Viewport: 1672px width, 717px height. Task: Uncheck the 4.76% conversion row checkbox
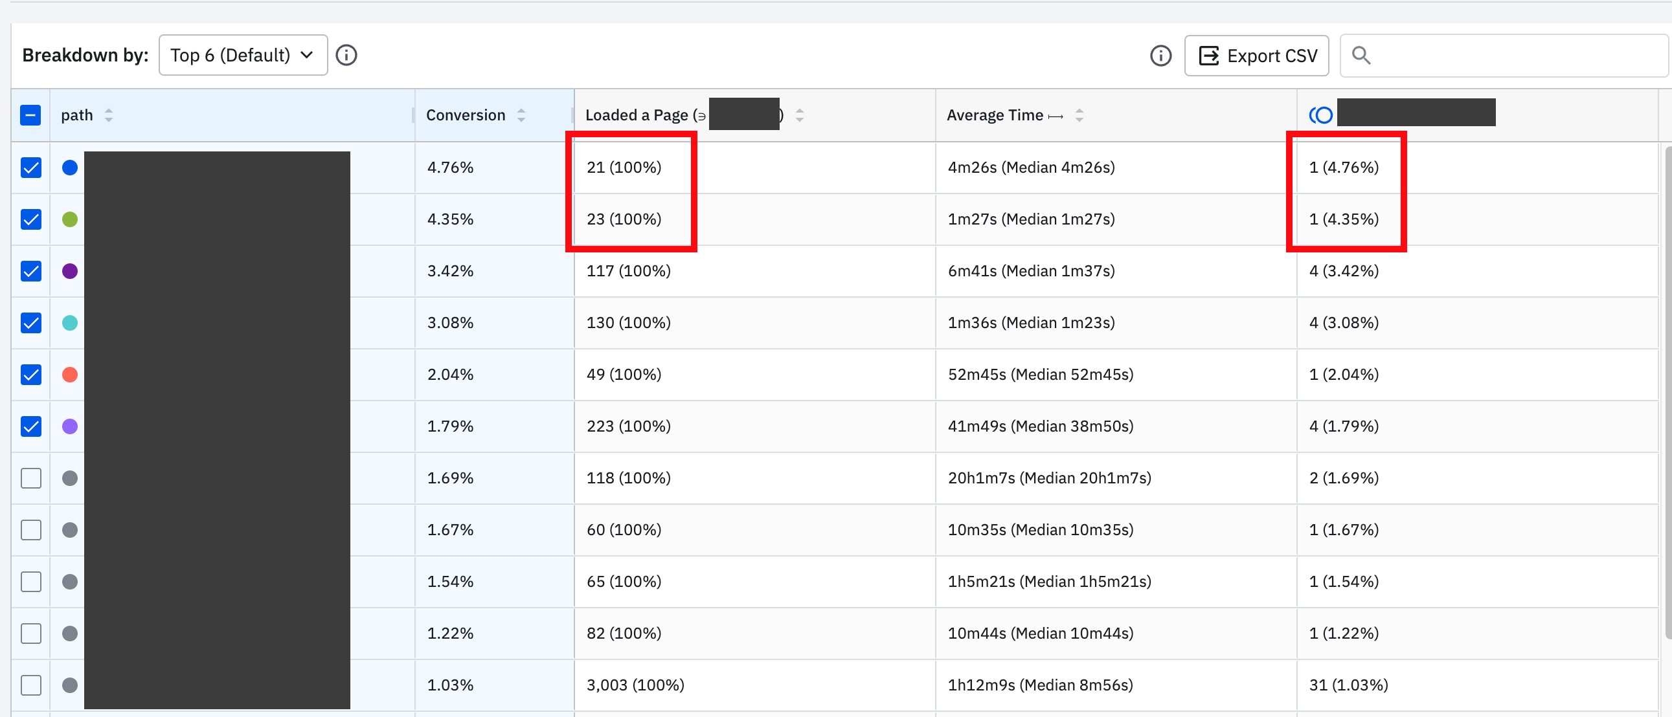(31, 168)
